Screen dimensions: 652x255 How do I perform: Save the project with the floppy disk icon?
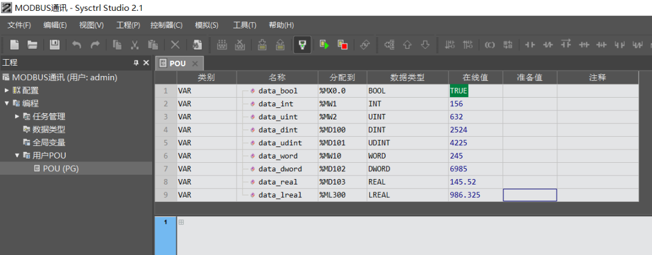tap(55, 45)
